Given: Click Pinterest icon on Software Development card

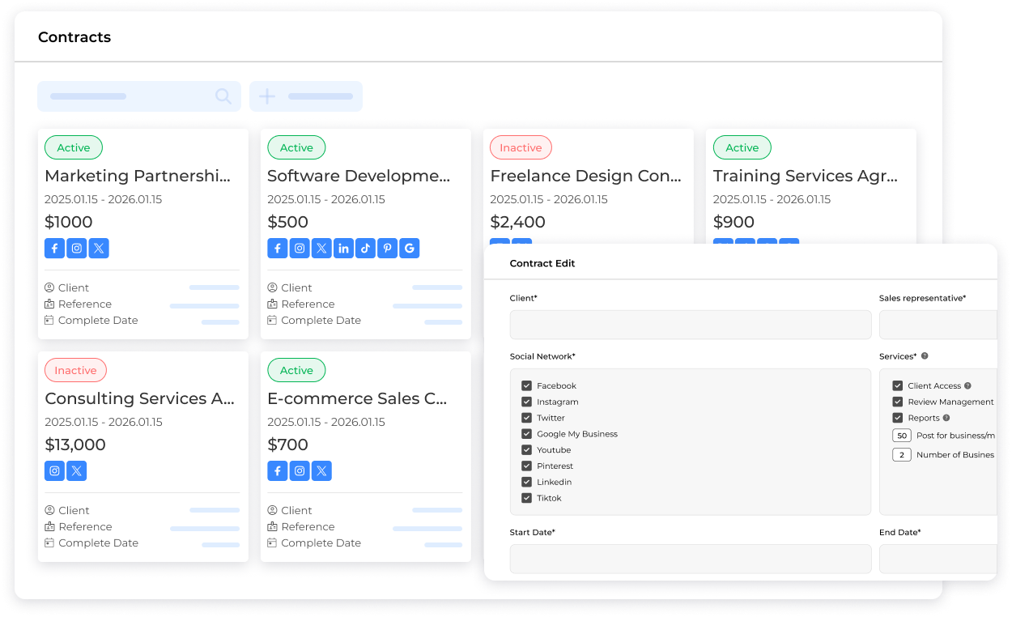Looking at the screenshot, I should (387, 249).
